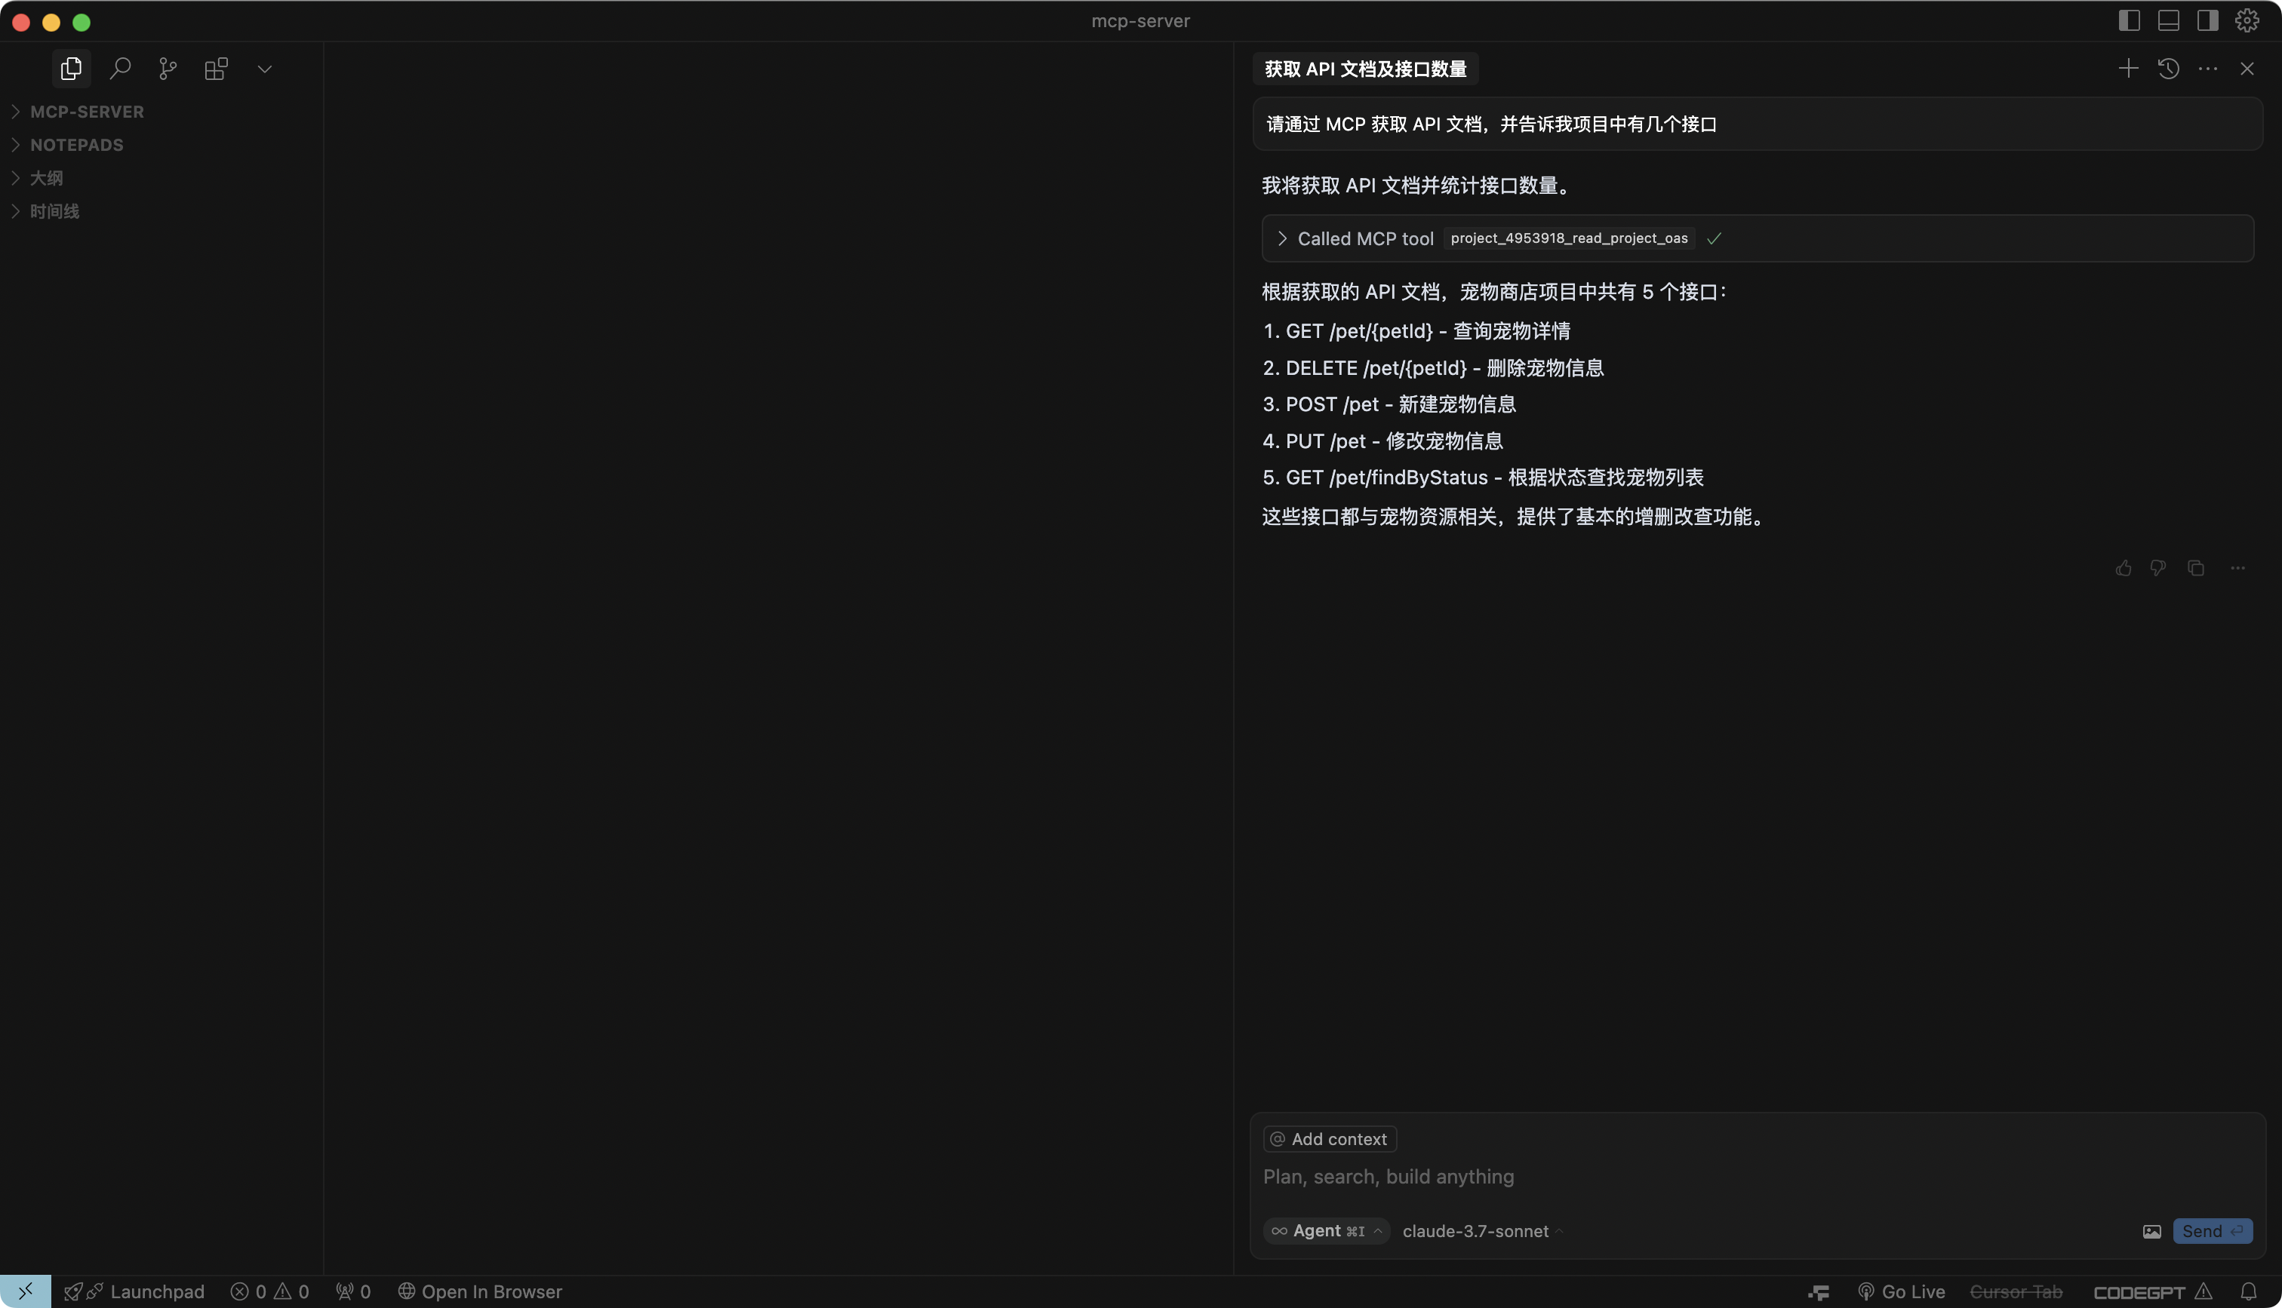Viewport: 2282px width, 1308px height.
Task: Open Source Control view icon
Action: (168, 69)
